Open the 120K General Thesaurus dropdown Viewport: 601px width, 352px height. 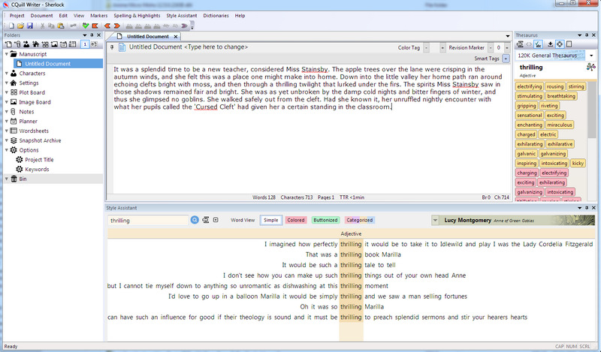click(x=590, y=55)
